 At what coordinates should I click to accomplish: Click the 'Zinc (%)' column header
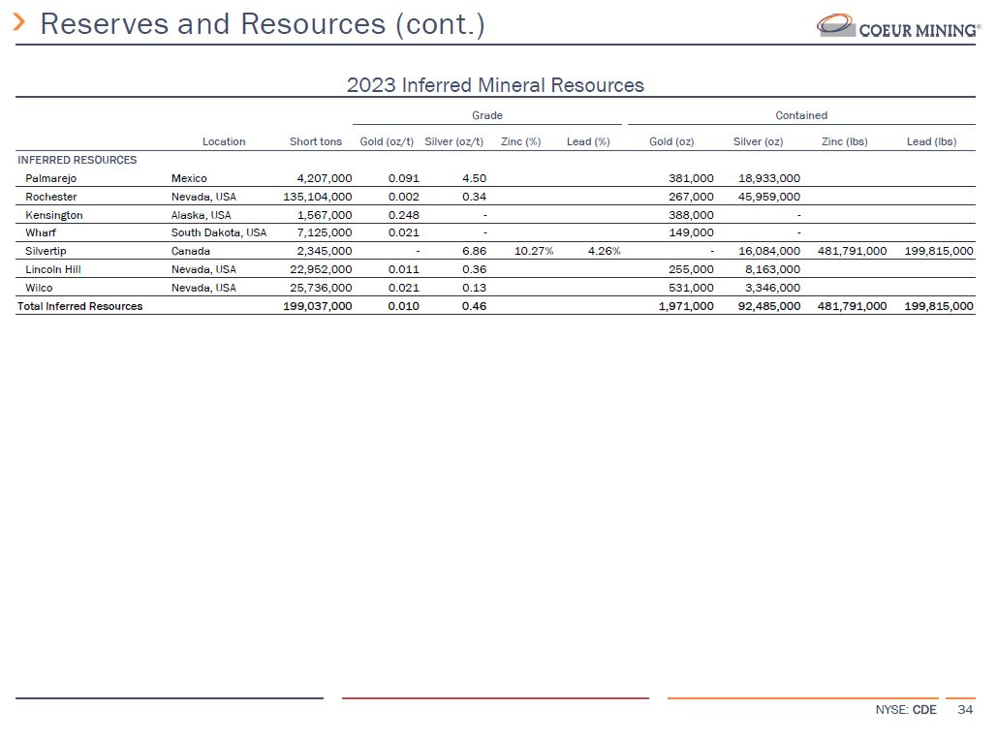click(520, 141)
